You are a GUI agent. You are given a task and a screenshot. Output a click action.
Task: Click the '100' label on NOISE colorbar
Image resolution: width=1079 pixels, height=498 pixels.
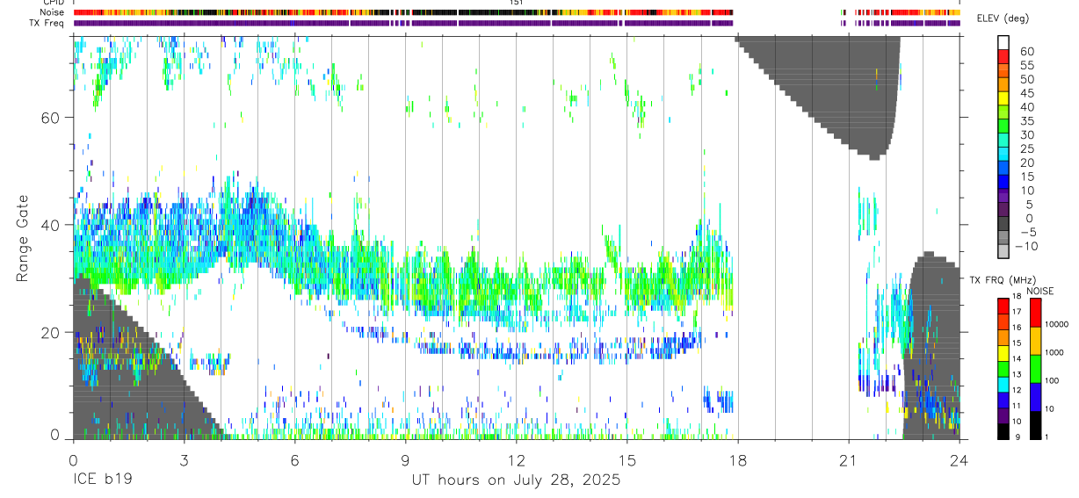coord(1051,380)
